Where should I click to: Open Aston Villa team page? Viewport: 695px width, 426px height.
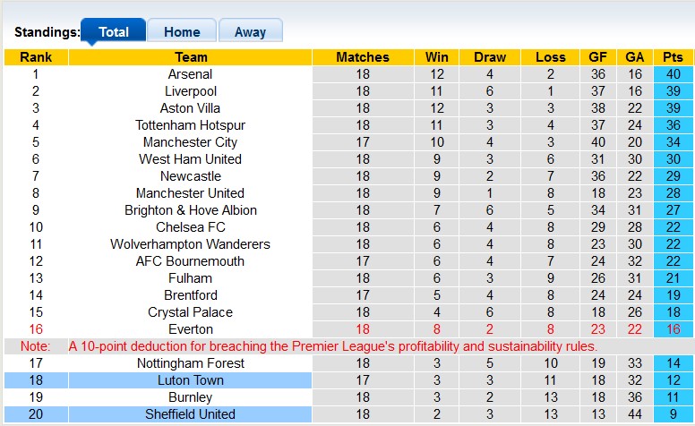(190, 108)
